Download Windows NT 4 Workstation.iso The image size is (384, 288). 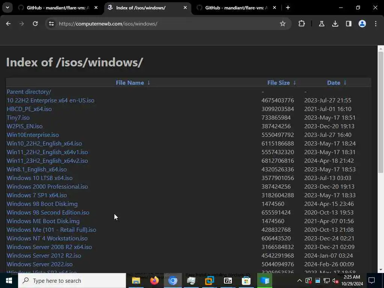[47, 238]
